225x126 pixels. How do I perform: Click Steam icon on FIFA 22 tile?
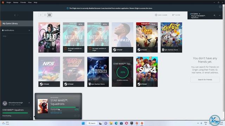coord(115,50)
